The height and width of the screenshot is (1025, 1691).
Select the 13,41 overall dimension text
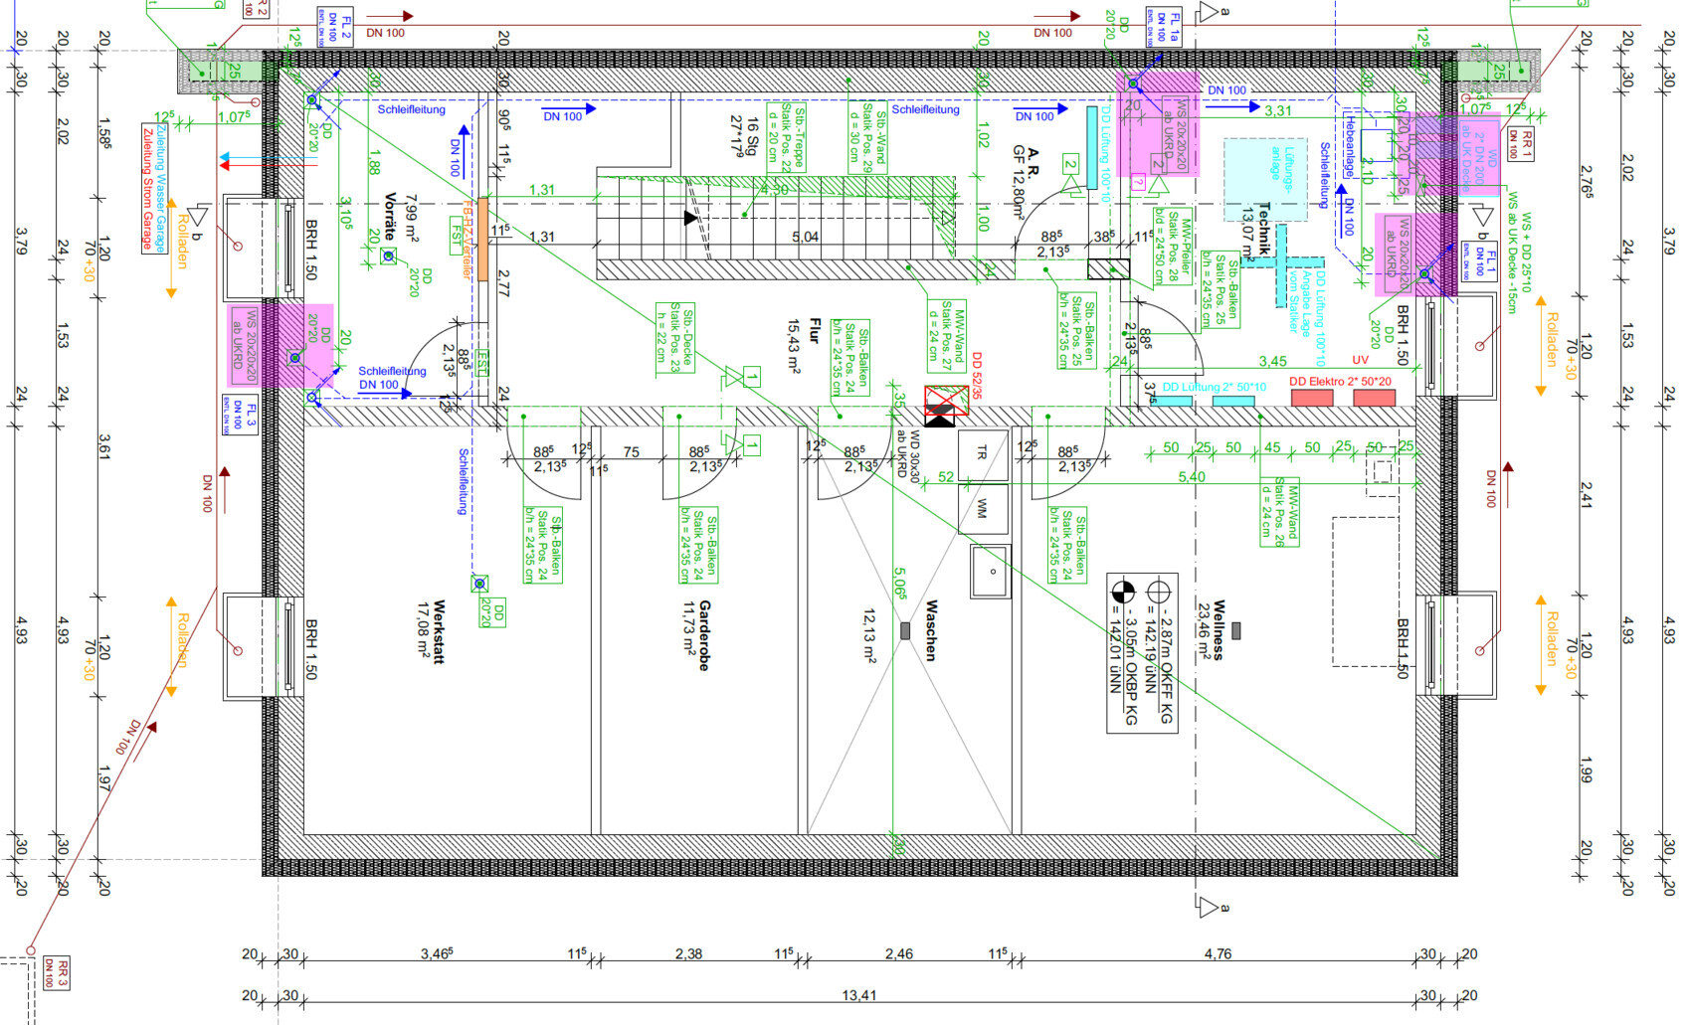coord(858,995)
